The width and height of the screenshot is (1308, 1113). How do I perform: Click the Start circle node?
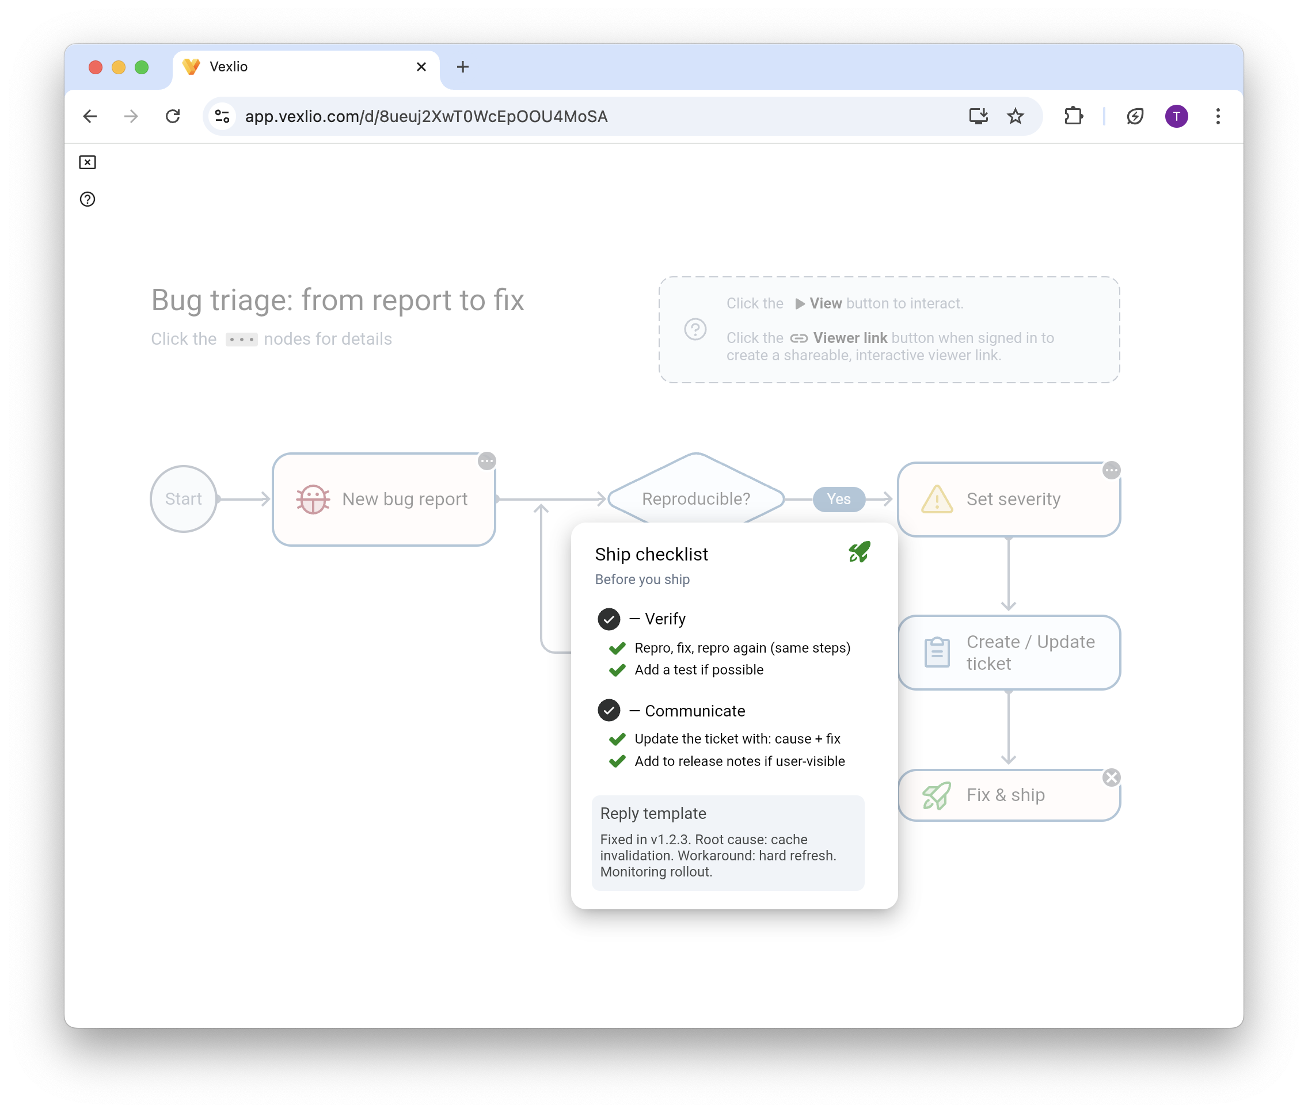184,499
